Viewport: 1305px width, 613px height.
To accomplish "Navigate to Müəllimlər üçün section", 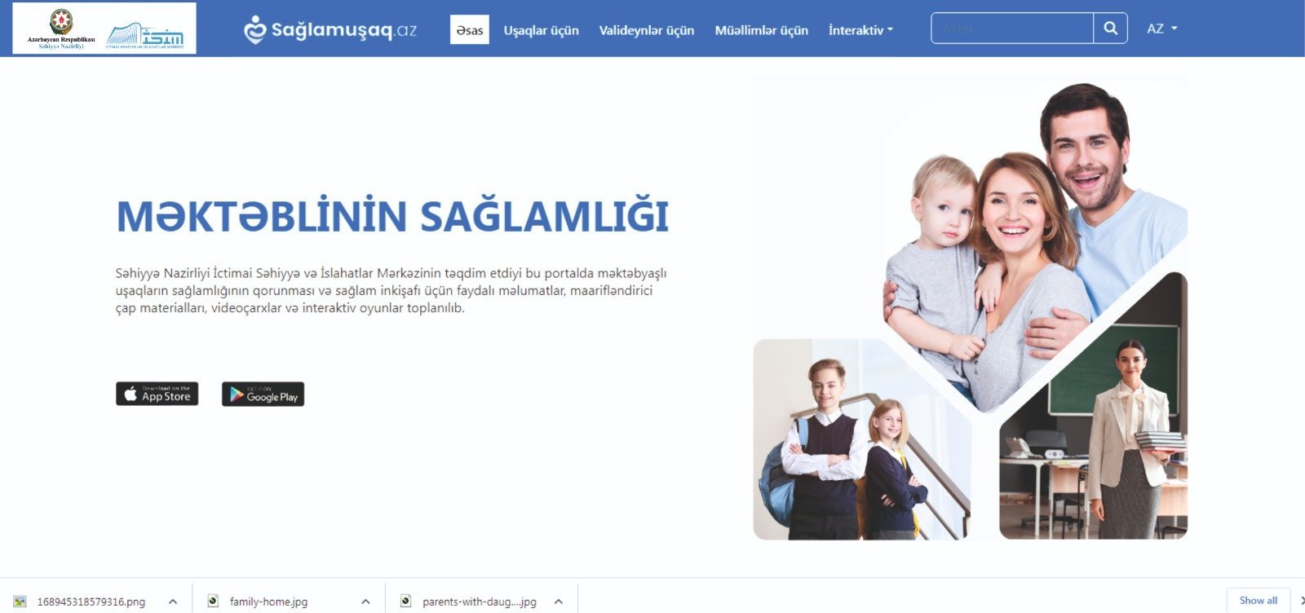I will pyautogui.click(x=762, y=30).
